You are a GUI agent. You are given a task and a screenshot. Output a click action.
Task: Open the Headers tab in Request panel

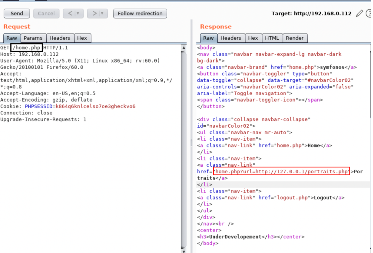pos(60,38)
